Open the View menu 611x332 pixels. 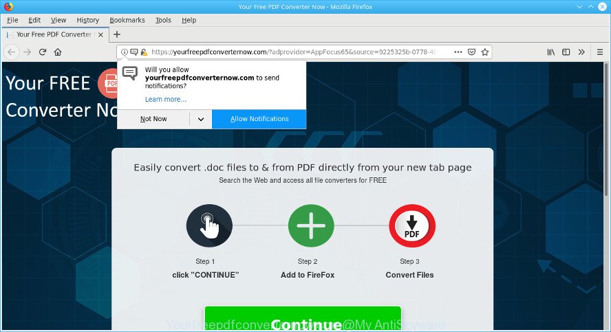point(58,20)
